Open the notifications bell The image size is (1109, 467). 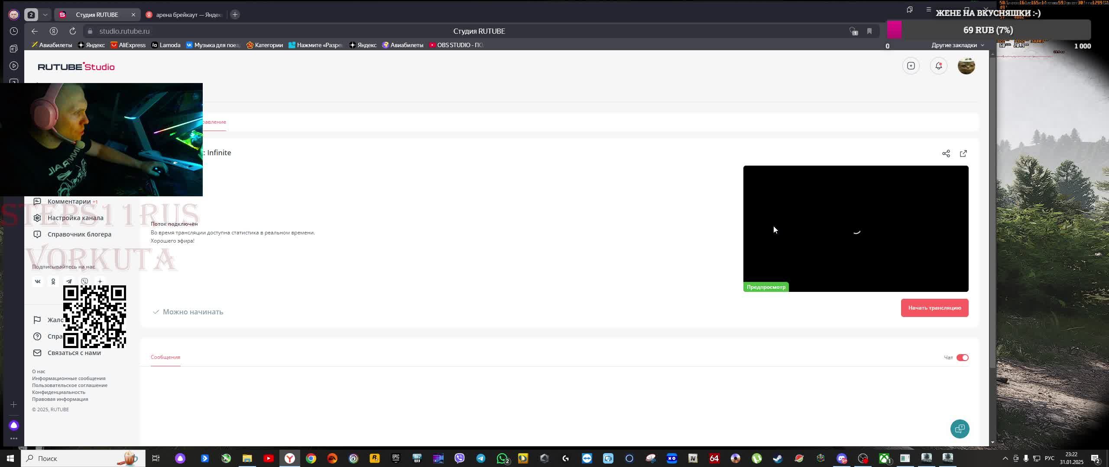coord(938,66)
